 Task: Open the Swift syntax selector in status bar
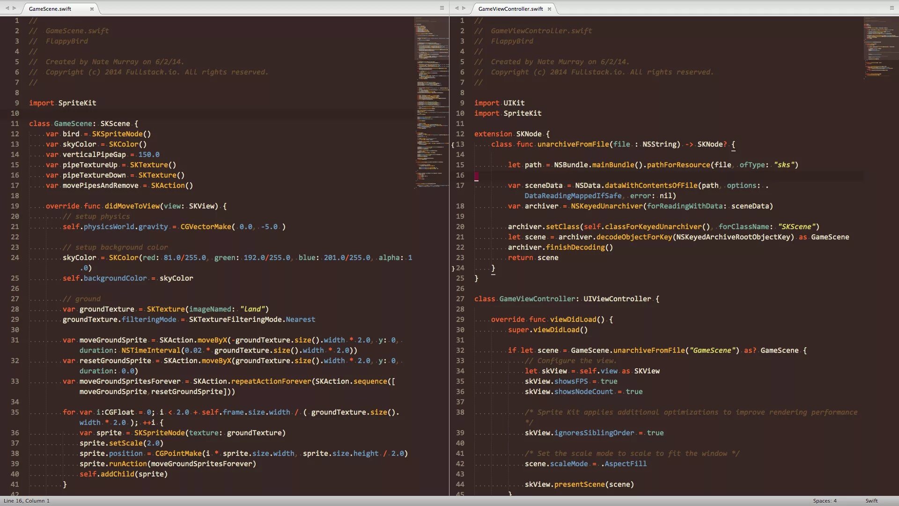(871, 501)
